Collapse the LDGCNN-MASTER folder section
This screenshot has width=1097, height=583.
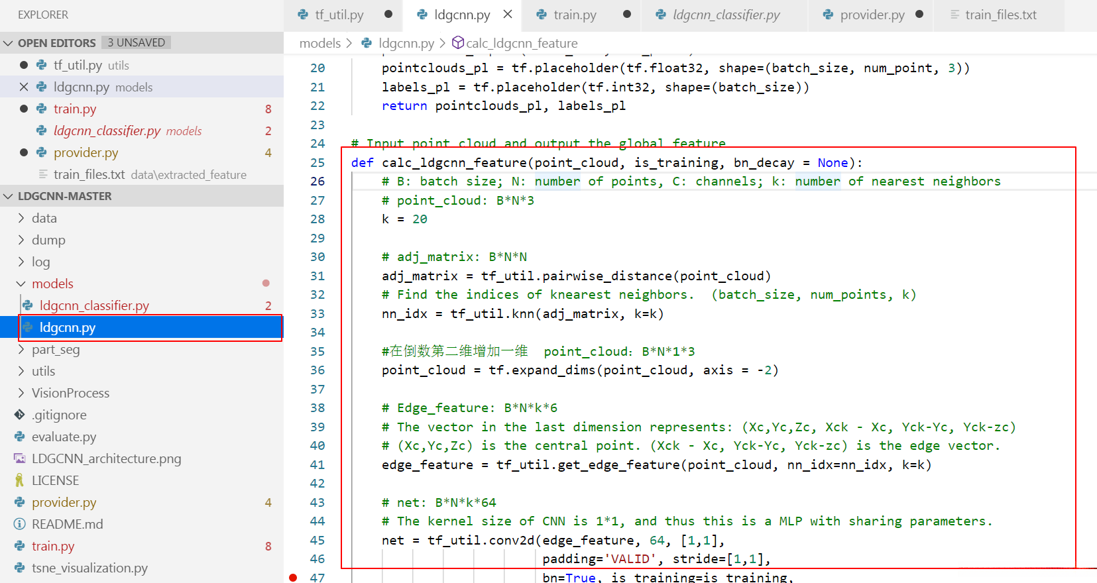coord(9,196)
